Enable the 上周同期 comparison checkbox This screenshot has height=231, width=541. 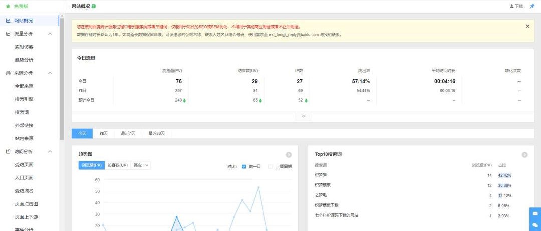pyautogui.click(x=270, y=166)
